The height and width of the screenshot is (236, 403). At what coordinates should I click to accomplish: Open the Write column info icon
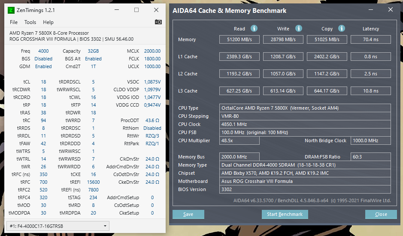(x=298, y=28)
